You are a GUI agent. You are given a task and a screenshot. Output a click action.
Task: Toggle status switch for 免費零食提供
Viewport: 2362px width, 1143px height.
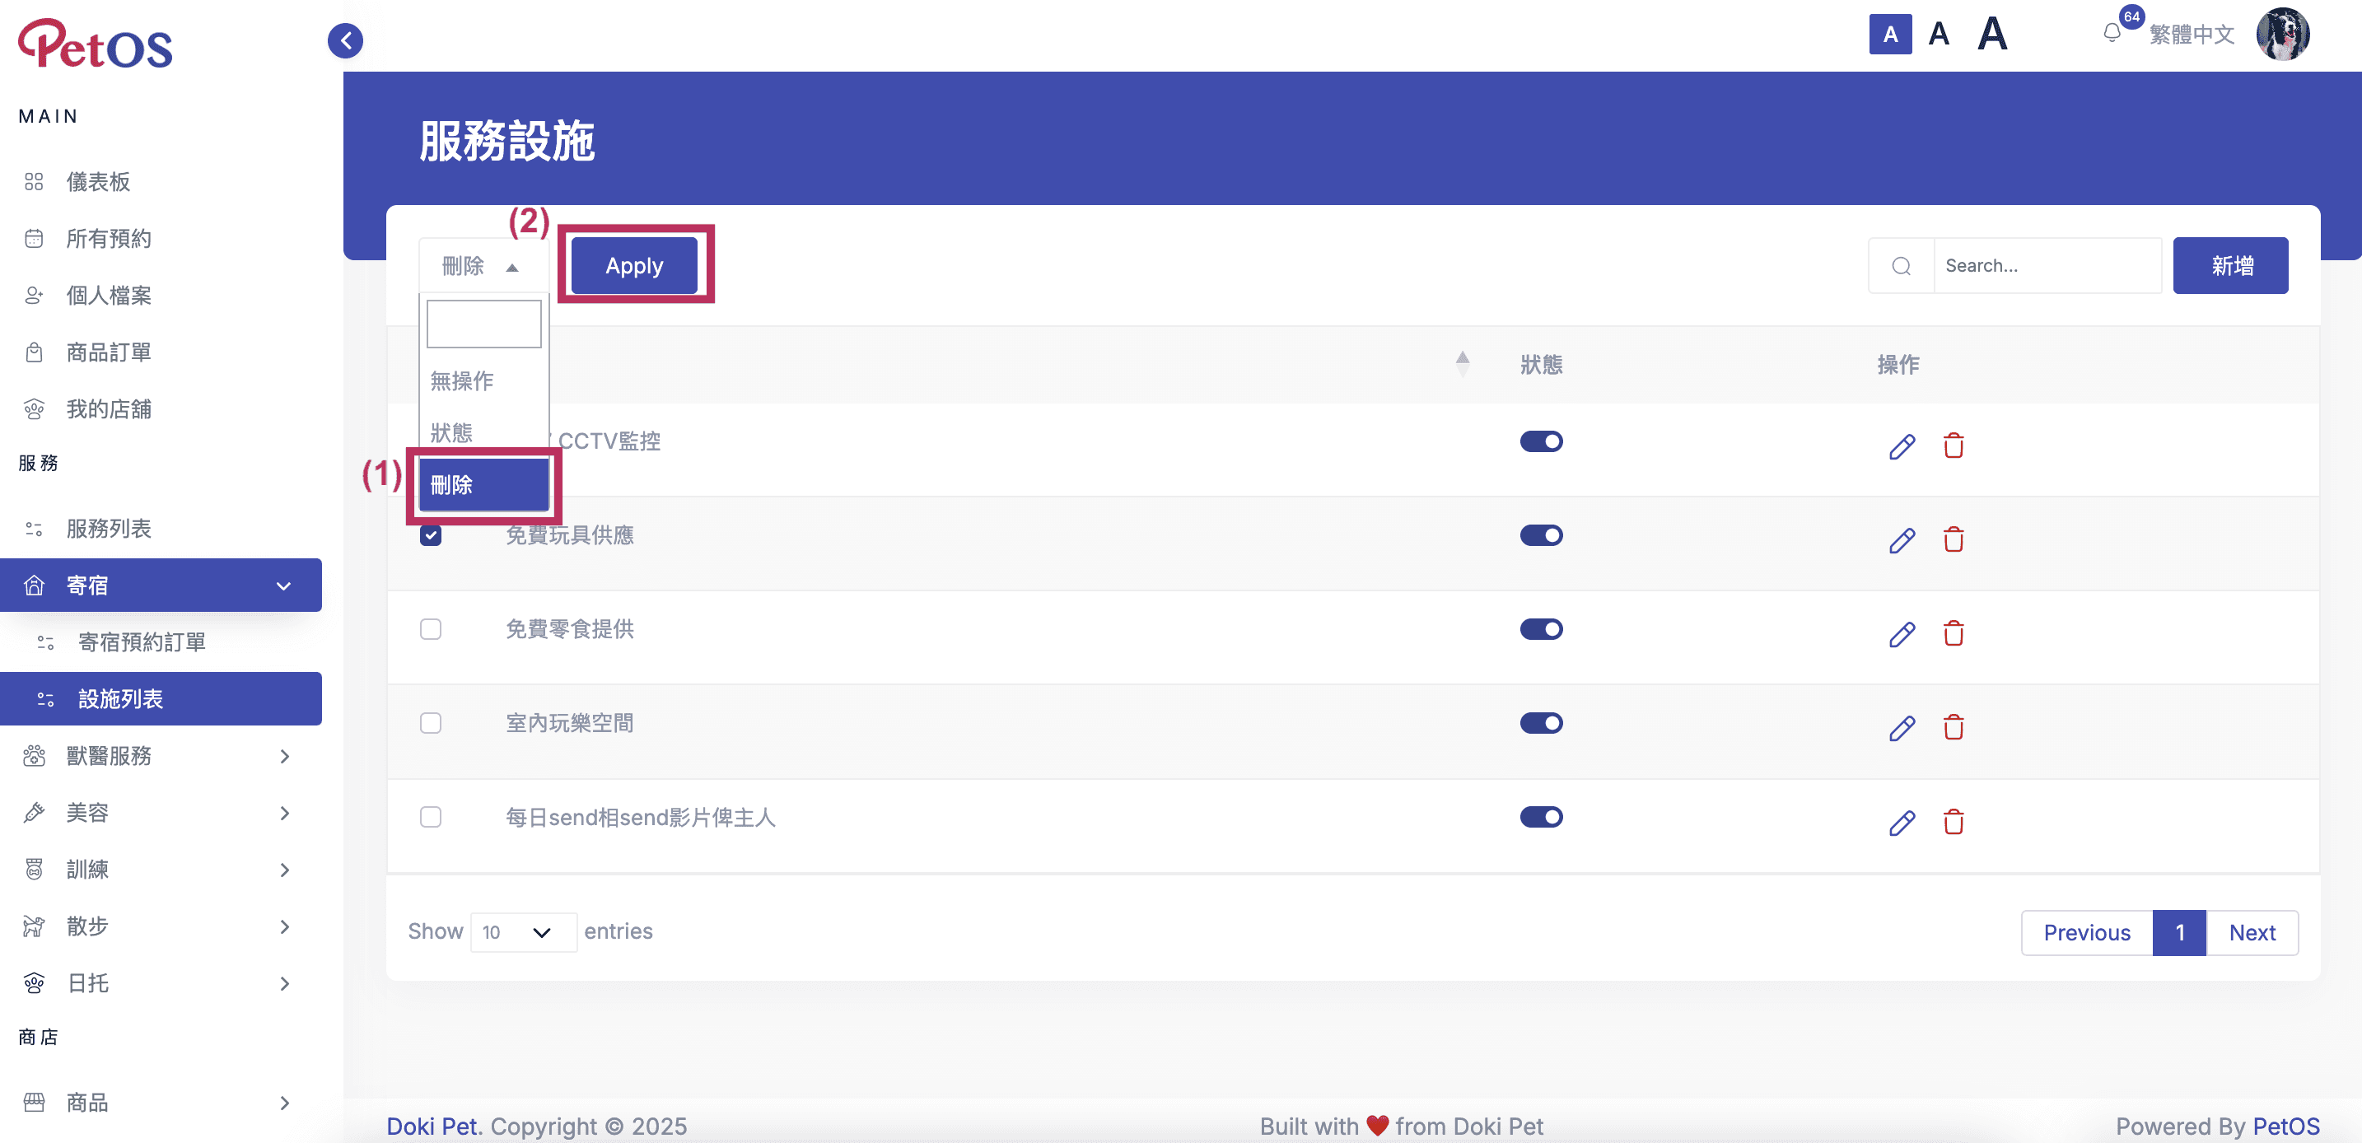(x=1540, y=629)
